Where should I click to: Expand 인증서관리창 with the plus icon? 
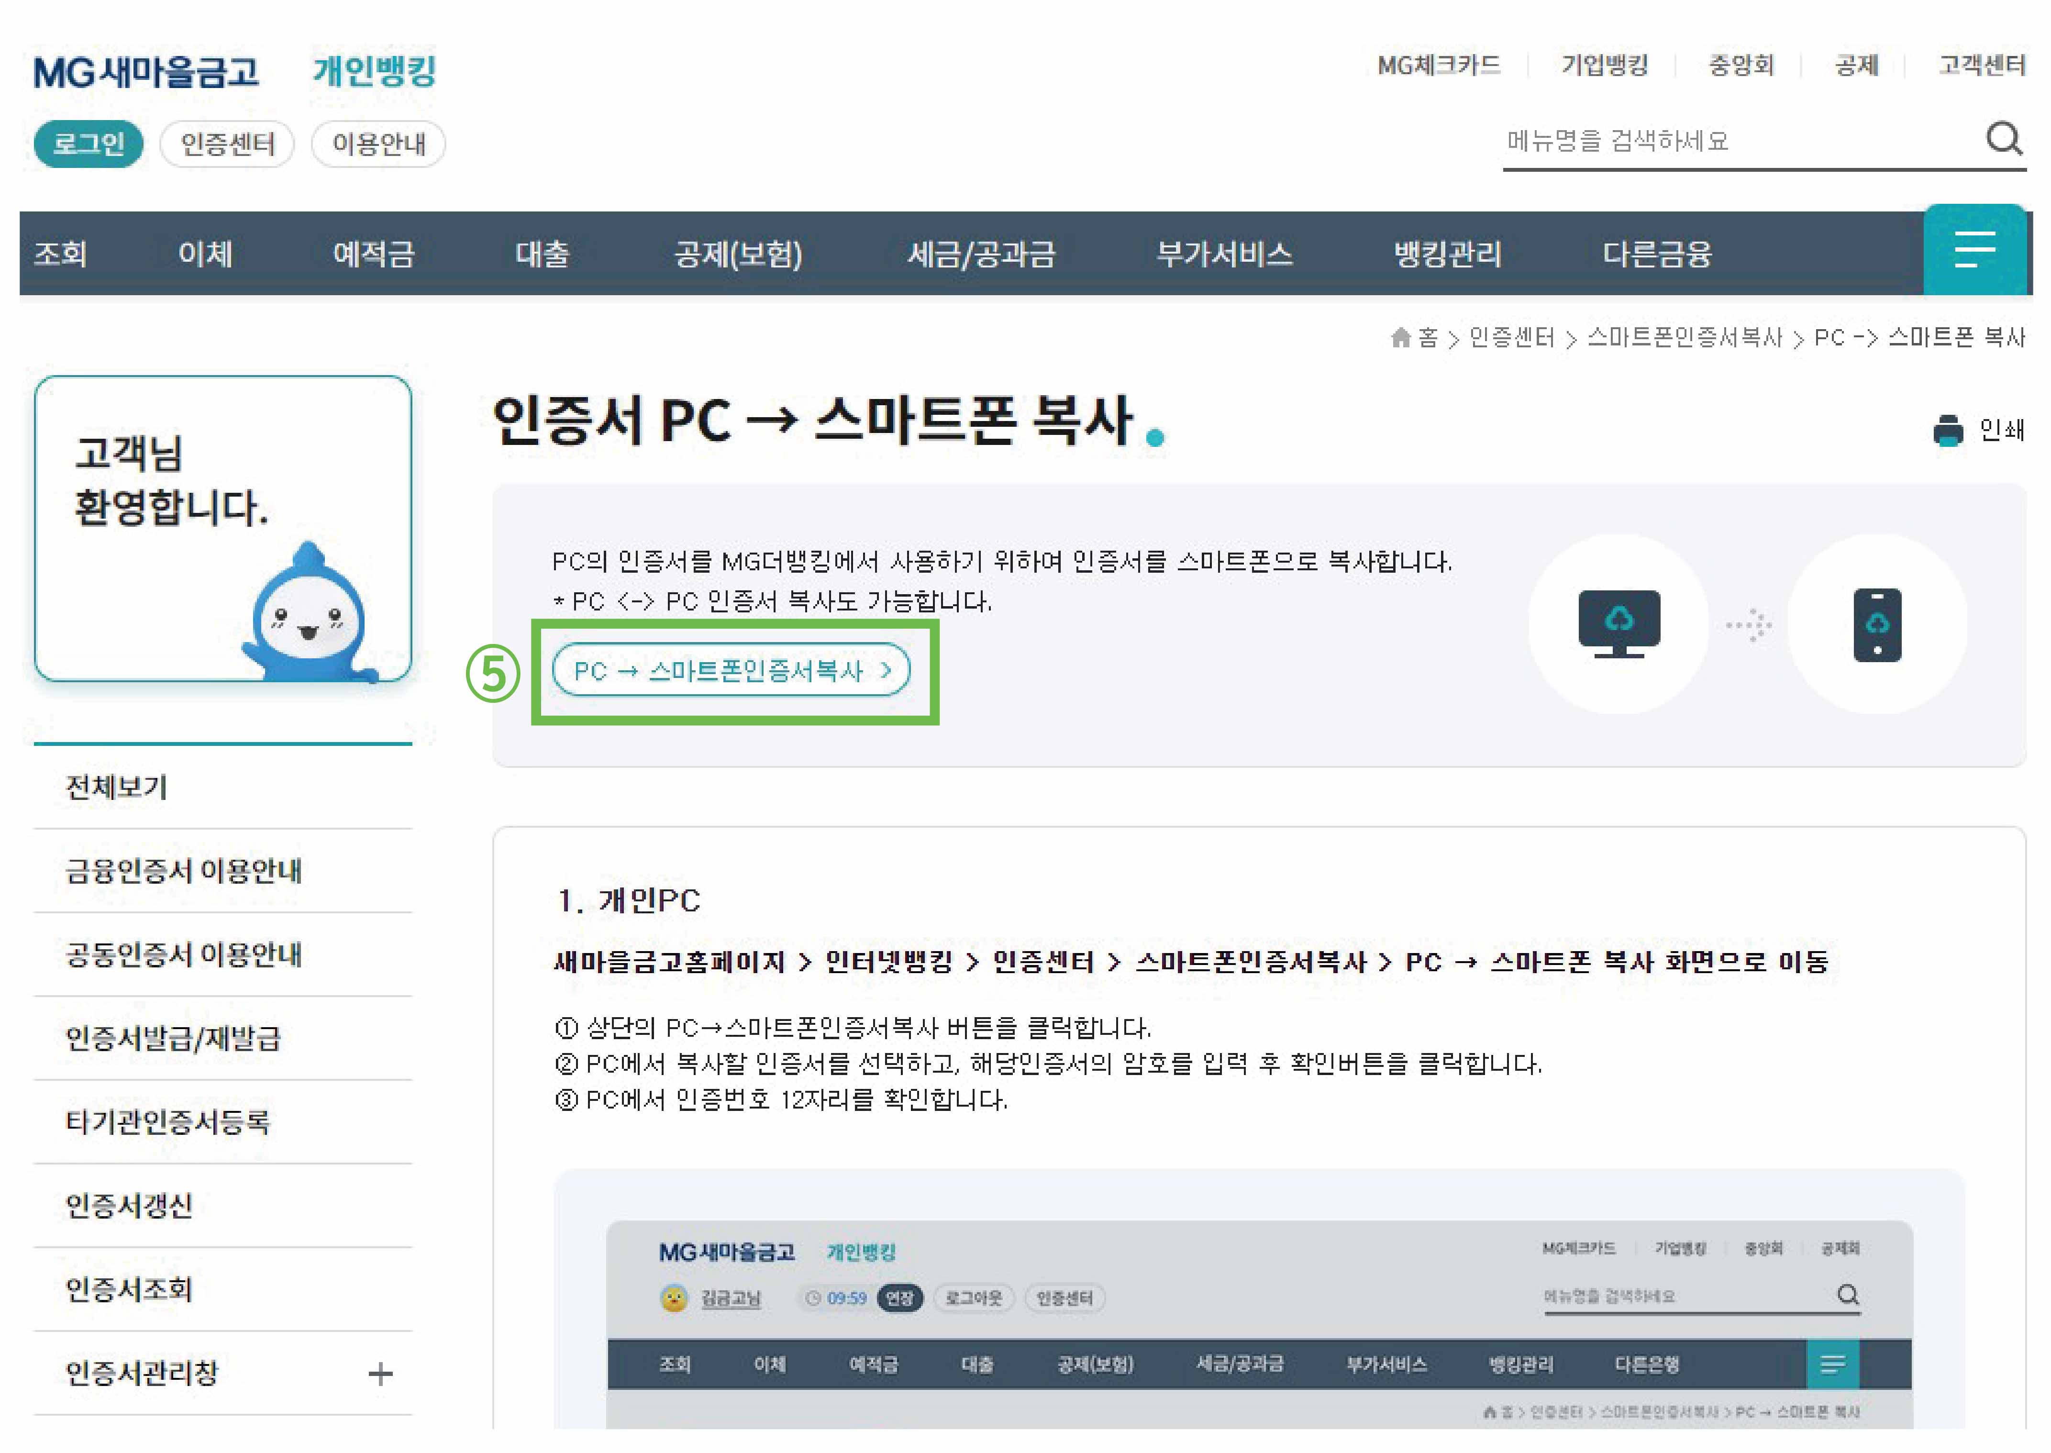click(380, 1374)
